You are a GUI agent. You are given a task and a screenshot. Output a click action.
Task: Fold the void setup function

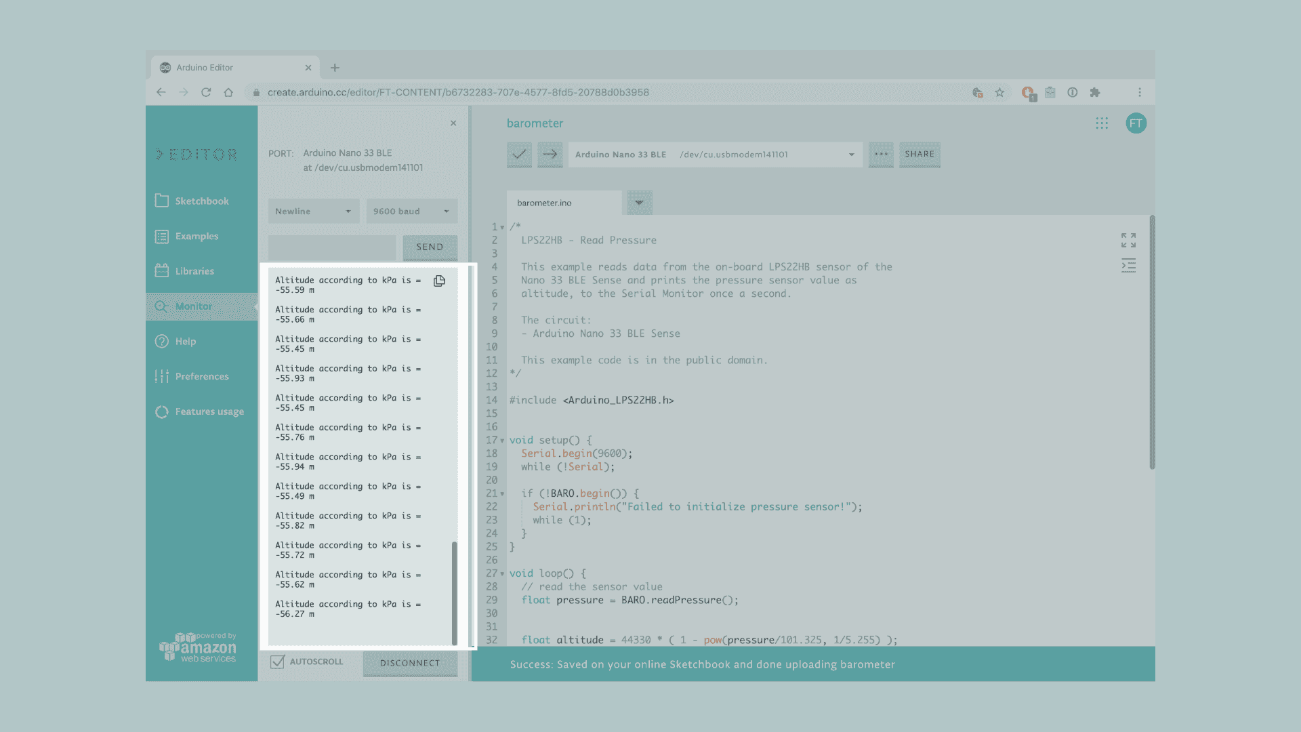(x=502, y=441)
